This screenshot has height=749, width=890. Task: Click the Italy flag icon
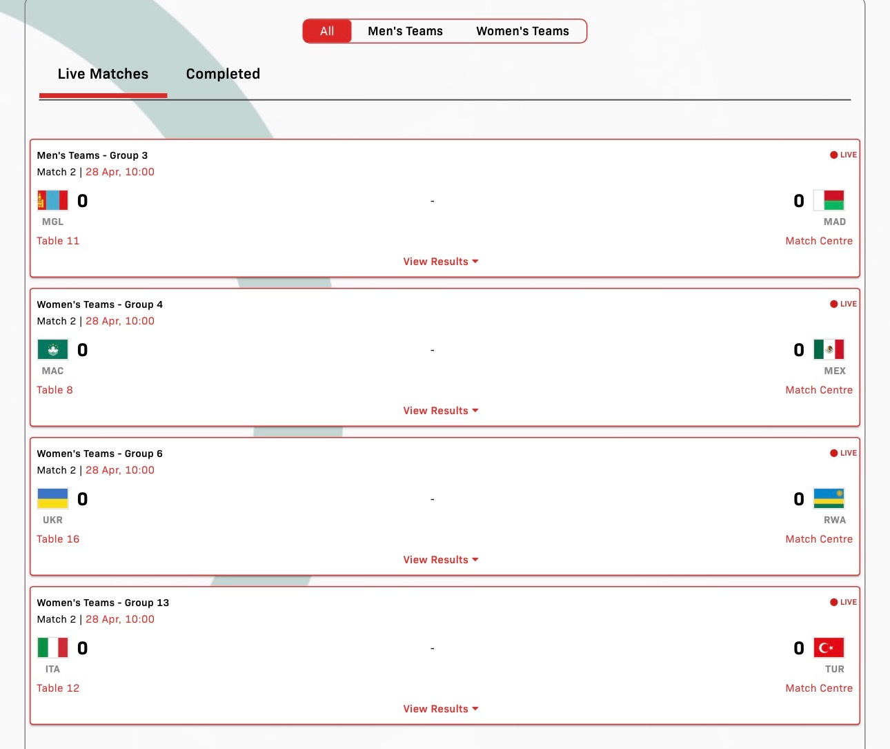pyautogui.click(x=53, y=648)
